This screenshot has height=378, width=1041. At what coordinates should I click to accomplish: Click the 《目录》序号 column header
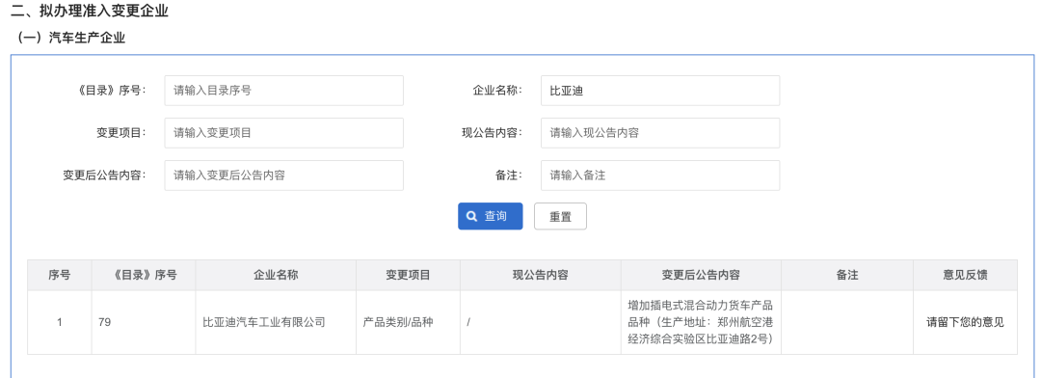pyautogui.click(x=144, y=275)
